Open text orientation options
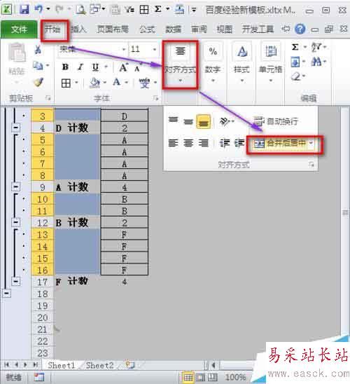This screenshot has height=384, width=350. click(x=225, y=121)
